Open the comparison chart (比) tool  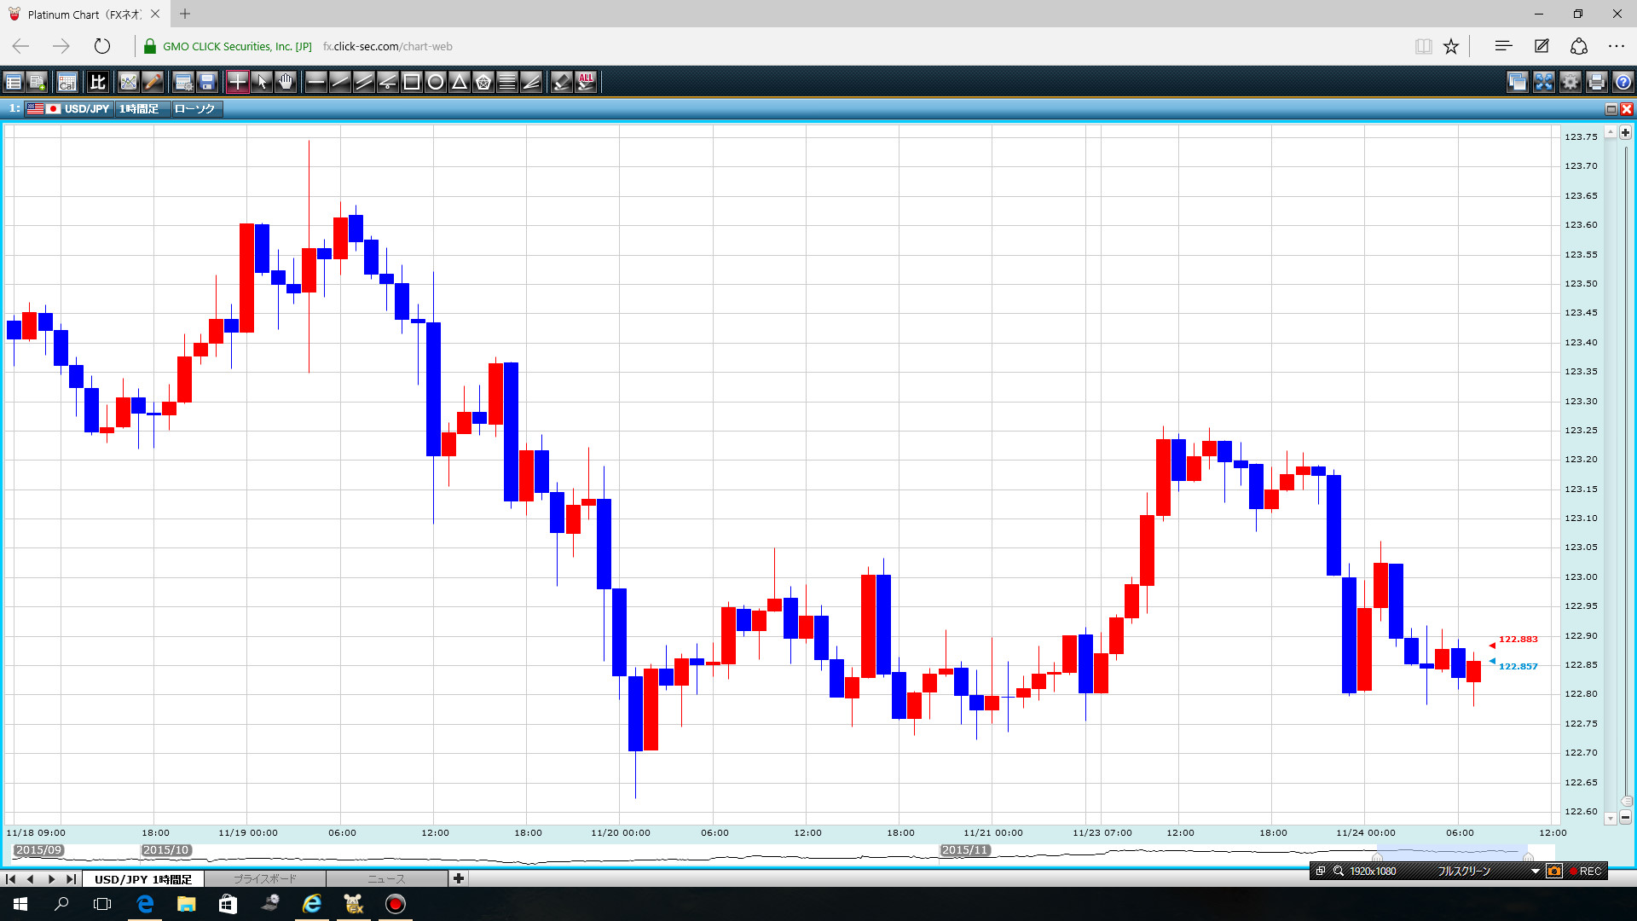(x=97, y=82)
